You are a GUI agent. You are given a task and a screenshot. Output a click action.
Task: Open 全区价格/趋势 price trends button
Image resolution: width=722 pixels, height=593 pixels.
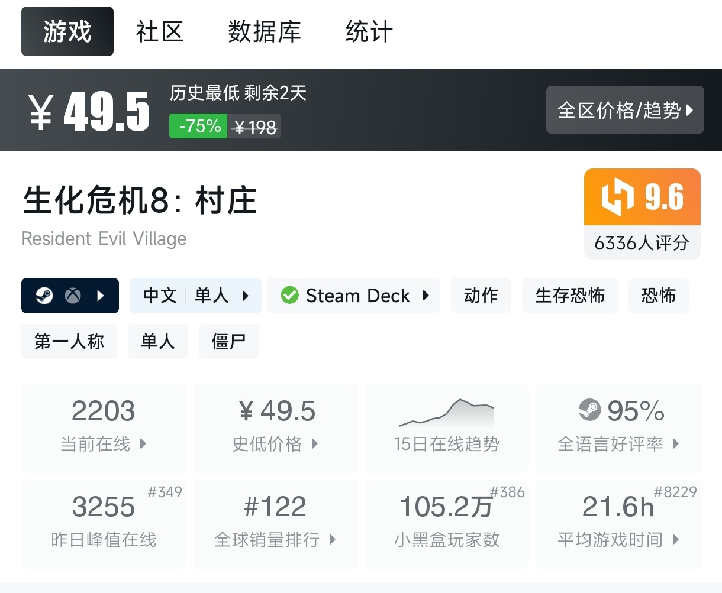pyautogui.click(x=625, y=110)
